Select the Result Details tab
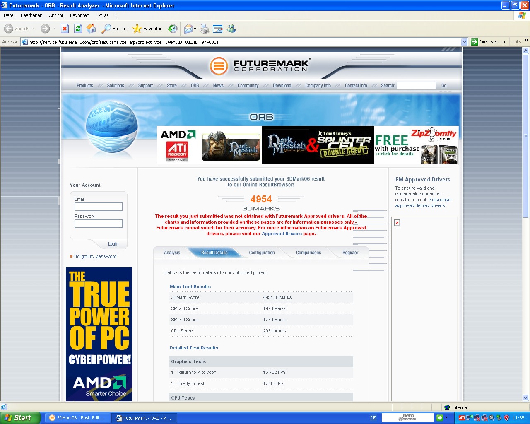The width and height of the screenshot is (530, 424). [x=214, y=253]
